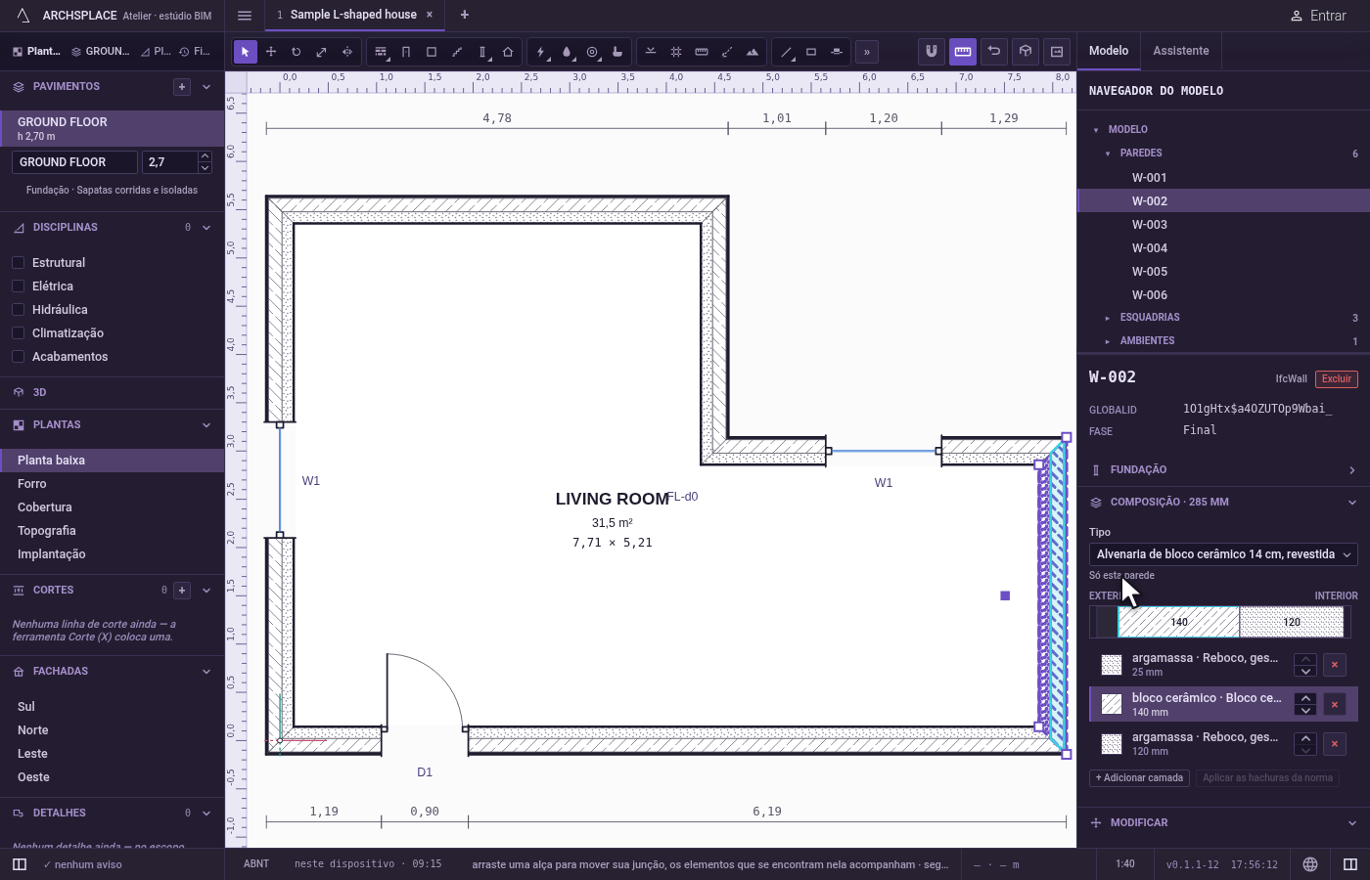1370x880 pixels.
Task: Open the wall Tipo dropdown
Action: point(1223,554)
